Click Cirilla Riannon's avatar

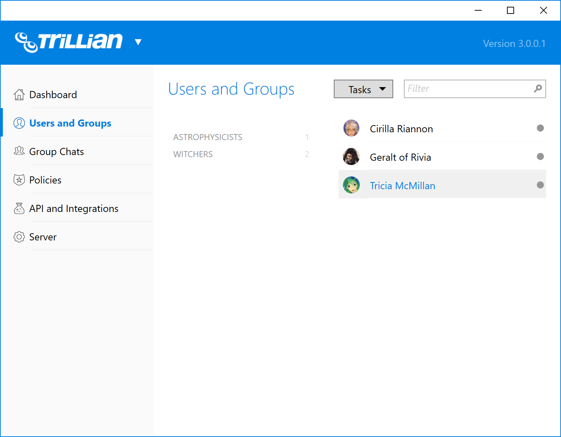coord(351,128)
